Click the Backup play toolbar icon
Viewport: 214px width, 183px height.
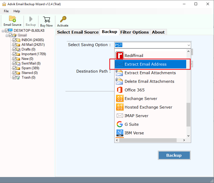click(x=31, y=19)
